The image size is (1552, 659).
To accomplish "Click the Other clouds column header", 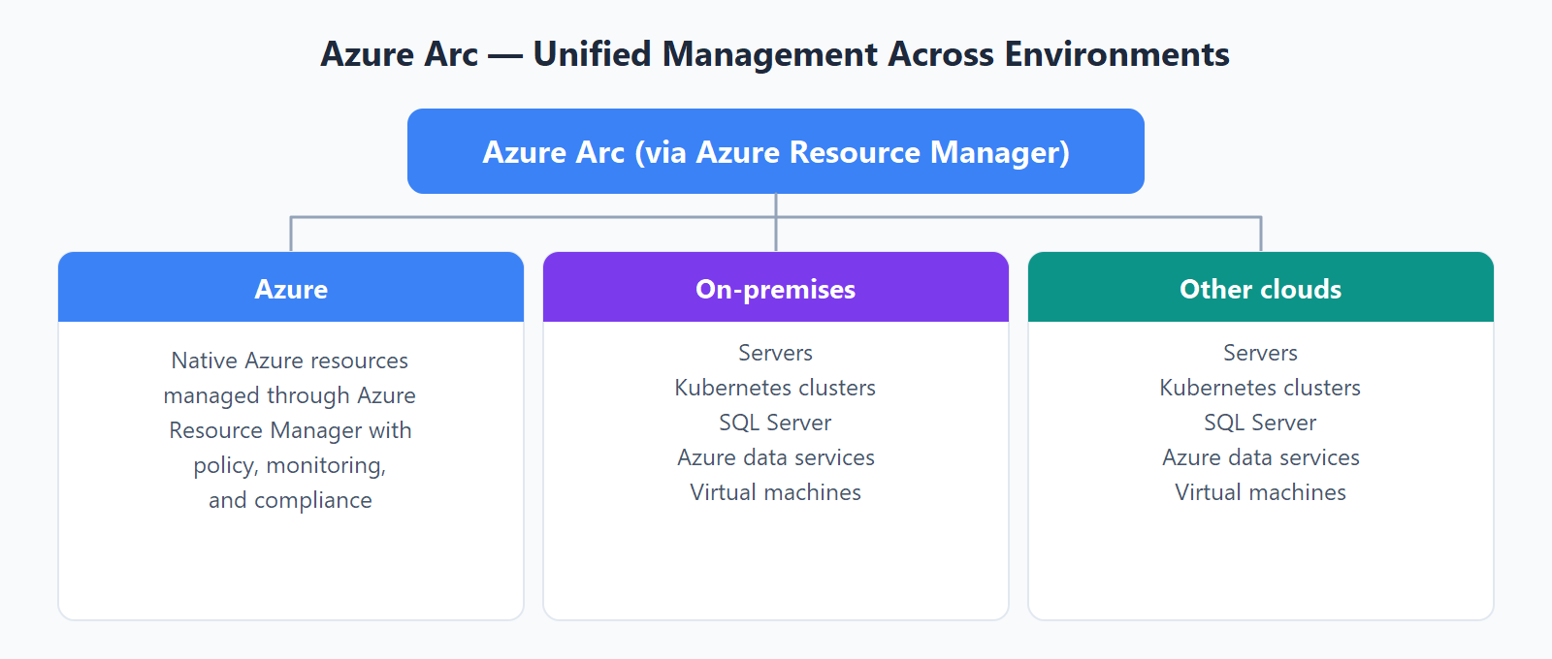I will pos(1261,288).
